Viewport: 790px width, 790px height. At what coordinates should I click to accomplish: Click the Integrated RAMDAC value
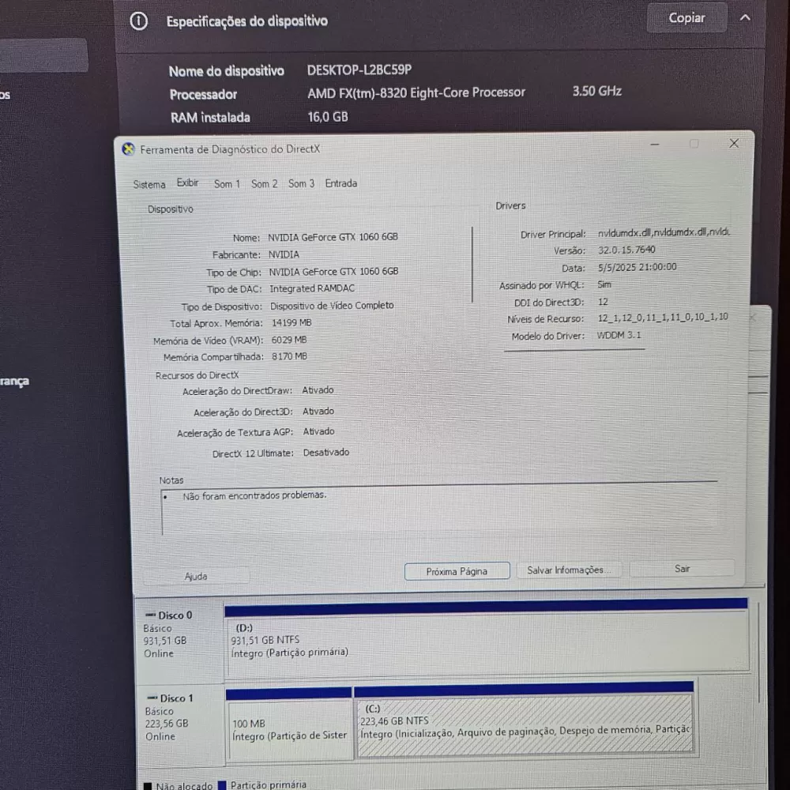(x=312, y=288)
